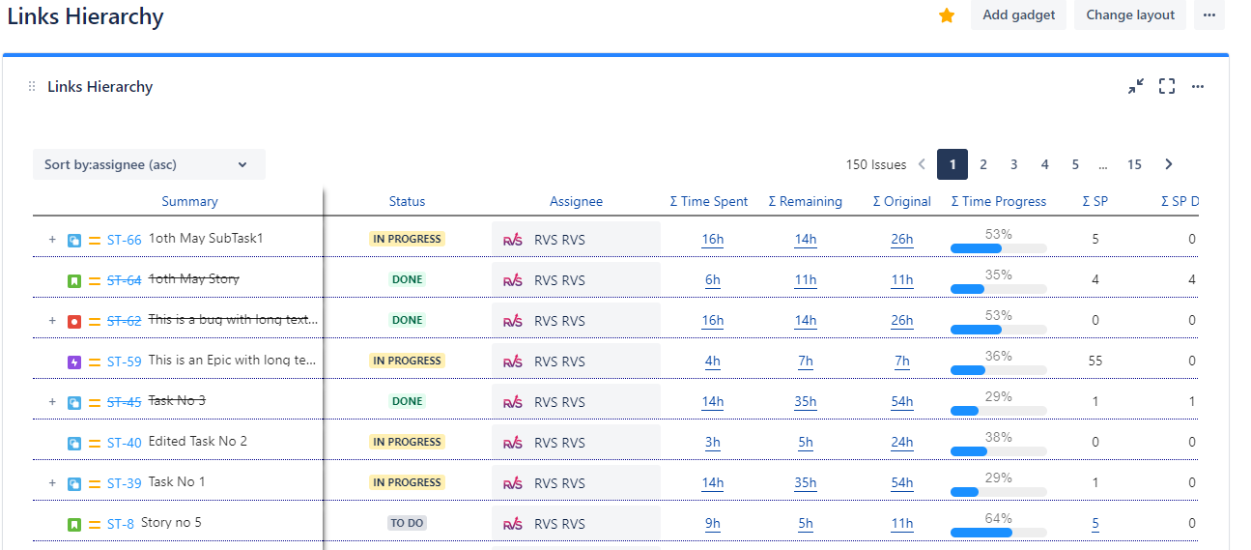Click the Add gadget button
The width and height of the screenshot is (1251, 550).
click(x=1018, y=15)
